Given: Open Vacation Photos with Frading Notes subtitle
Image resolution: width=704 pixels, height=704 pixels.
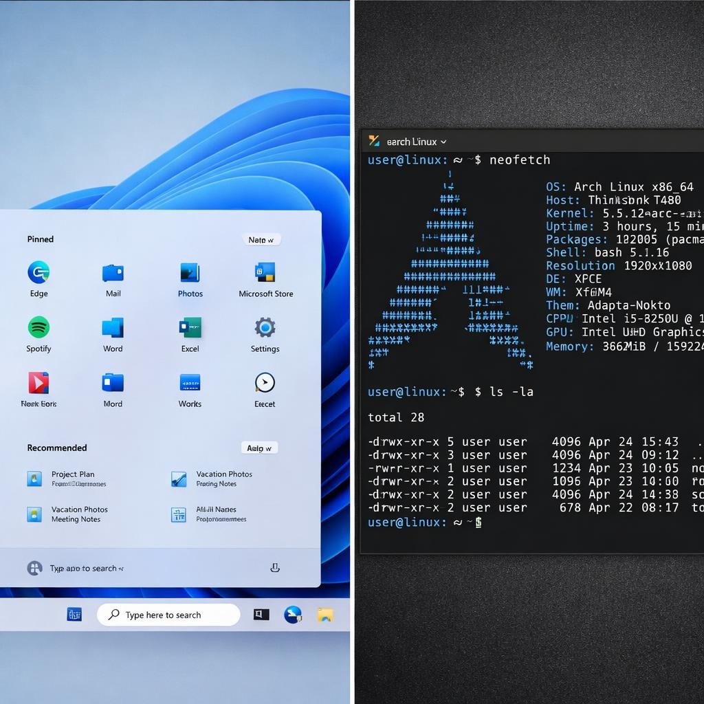Looking at the screenshot, I should click(x=212, y=478).
